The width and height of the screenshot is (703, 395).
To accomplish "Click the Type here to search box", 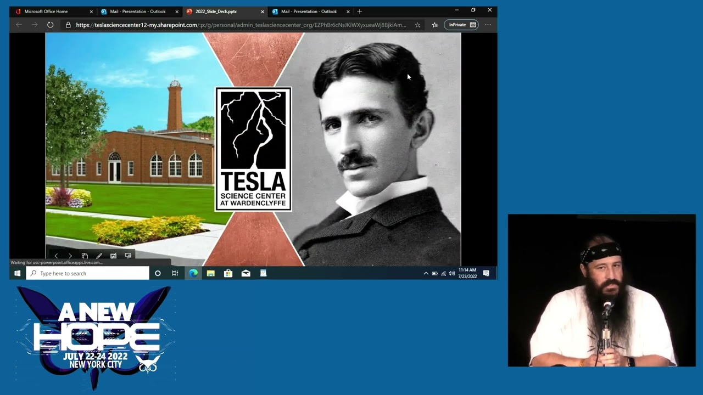I will tap(88, 273).
